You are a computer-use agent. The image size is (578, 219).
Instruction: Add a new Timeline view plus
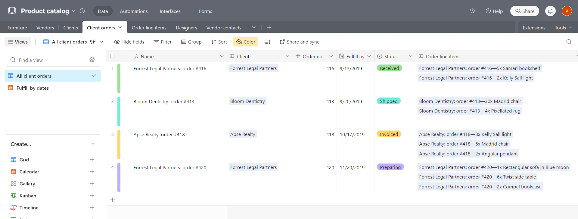coord(92,208)
